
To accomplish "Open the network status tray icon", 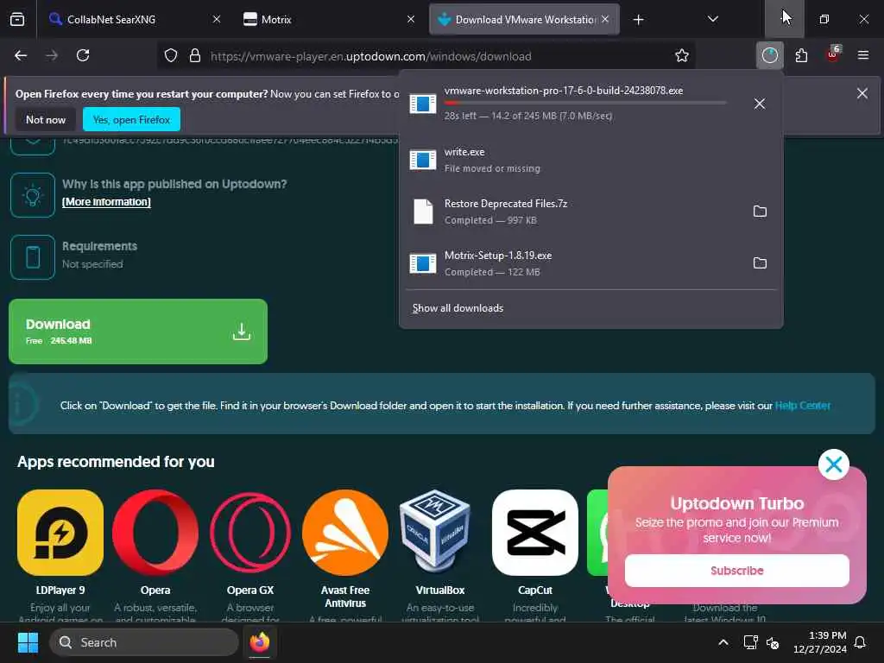I will 750,642.
